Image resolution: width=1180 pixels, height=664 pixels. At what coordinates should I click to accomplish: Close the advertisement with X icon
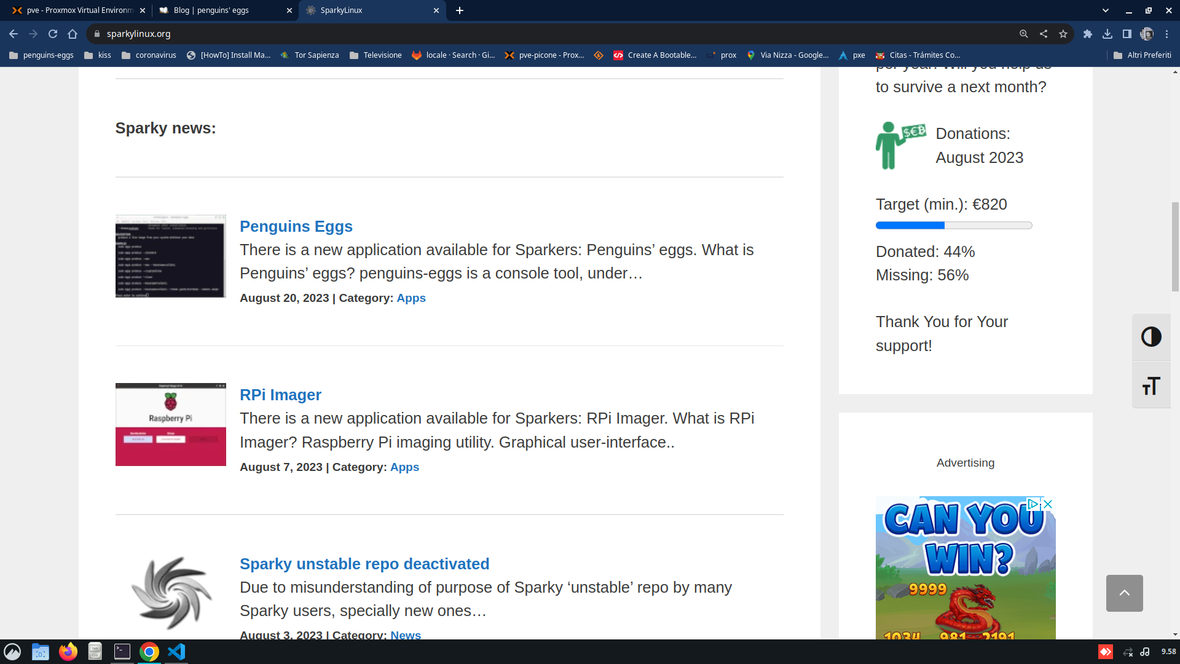click(1048, 504)
